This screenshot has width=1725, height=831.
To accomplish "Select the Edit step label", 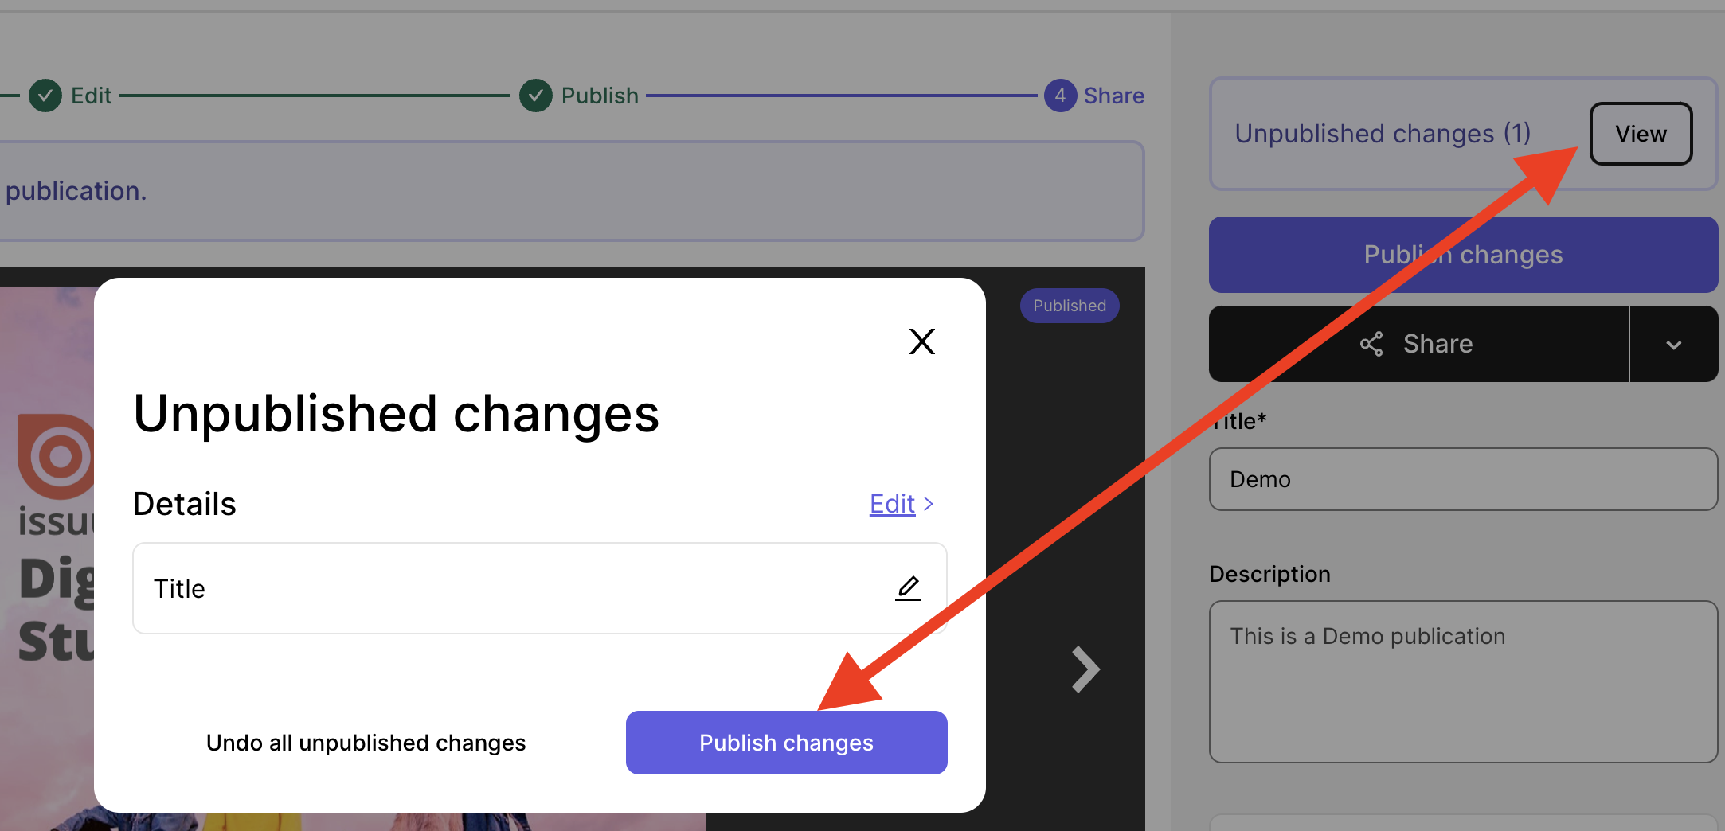I will pyautogui.click(x=91, y=96).
